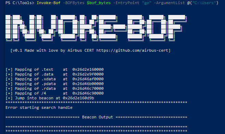The image size is (225, 134).
Task: Select address 0x26d46c90000
Action: point(88,93)
